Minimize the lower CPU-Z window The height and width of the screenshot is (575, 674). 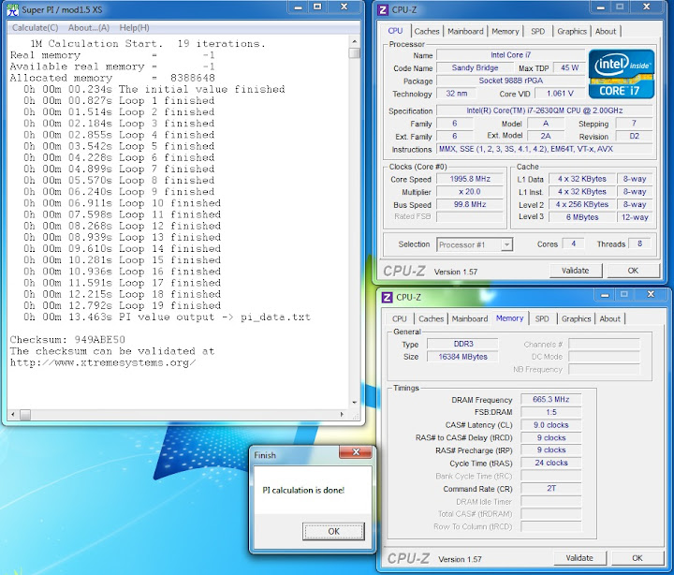pyautogui.click(x=606, y=295)
